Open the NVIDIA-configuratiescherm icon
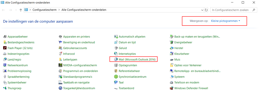 coord(60,65)
